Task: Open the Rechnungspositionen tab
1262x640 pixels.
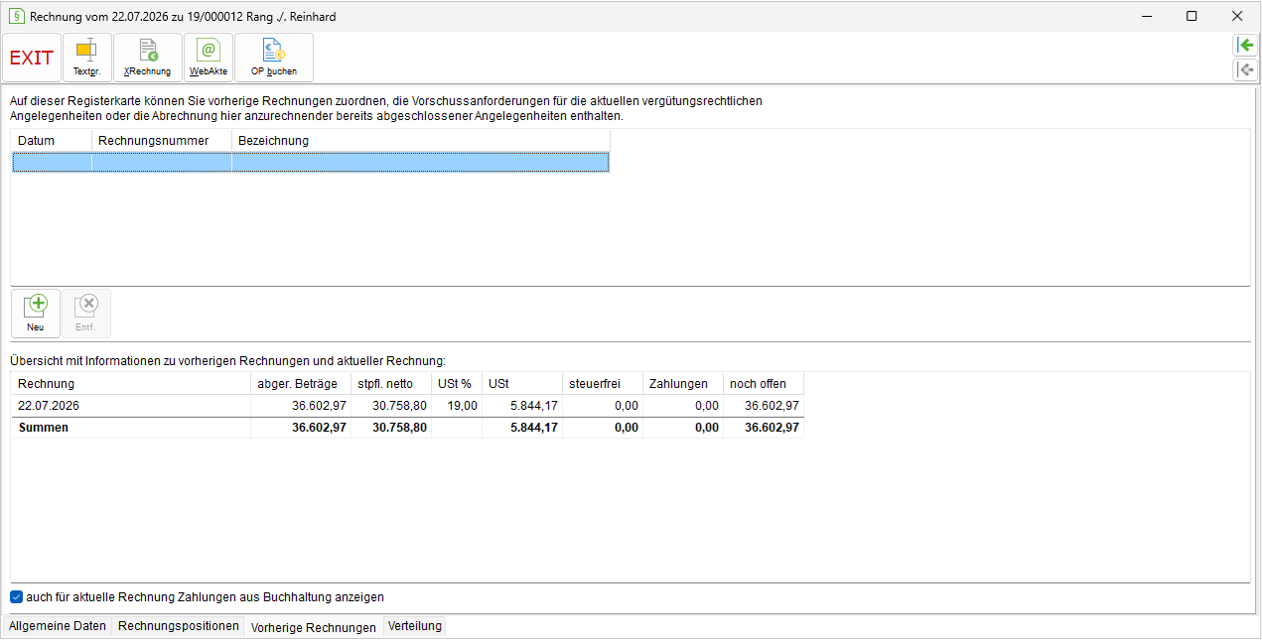Action: click(179, 626)
